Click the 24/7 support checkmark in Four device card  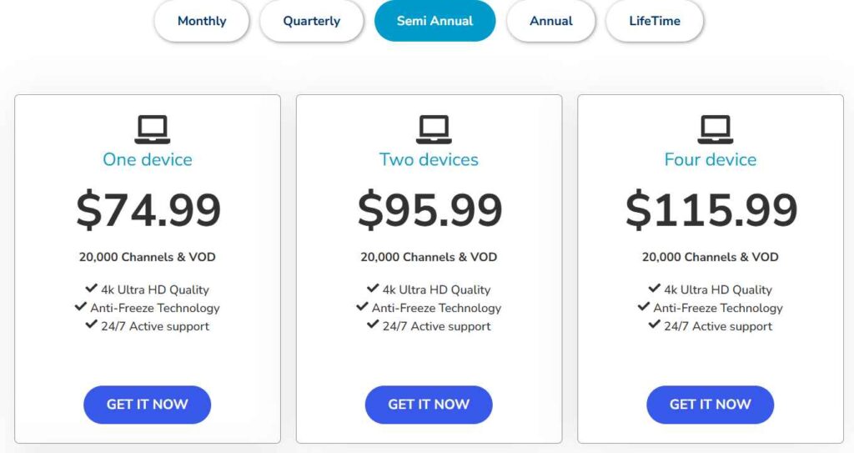pyautogui.click(x=655, y=325)
